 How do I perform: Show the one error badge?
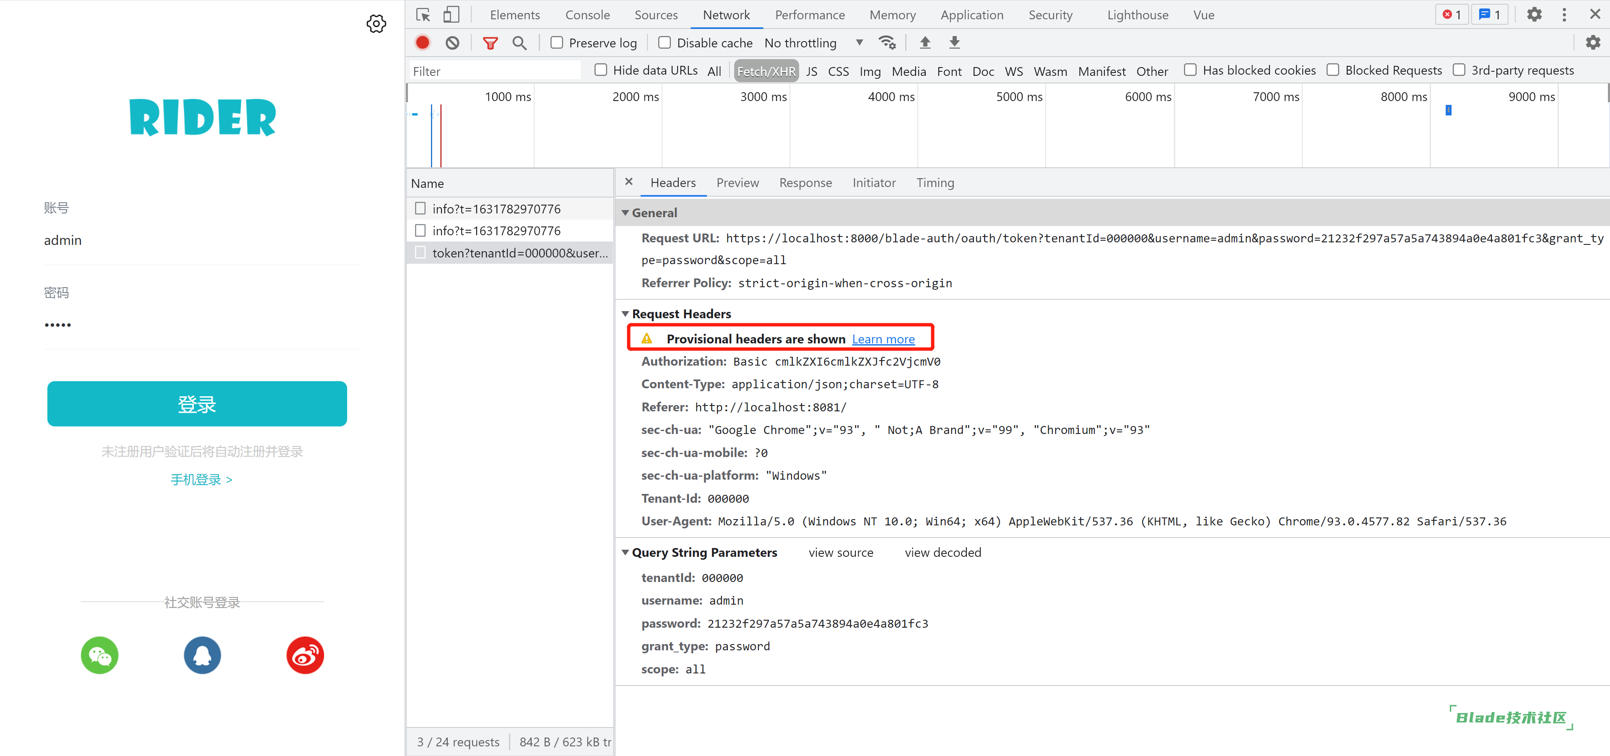1451,14
